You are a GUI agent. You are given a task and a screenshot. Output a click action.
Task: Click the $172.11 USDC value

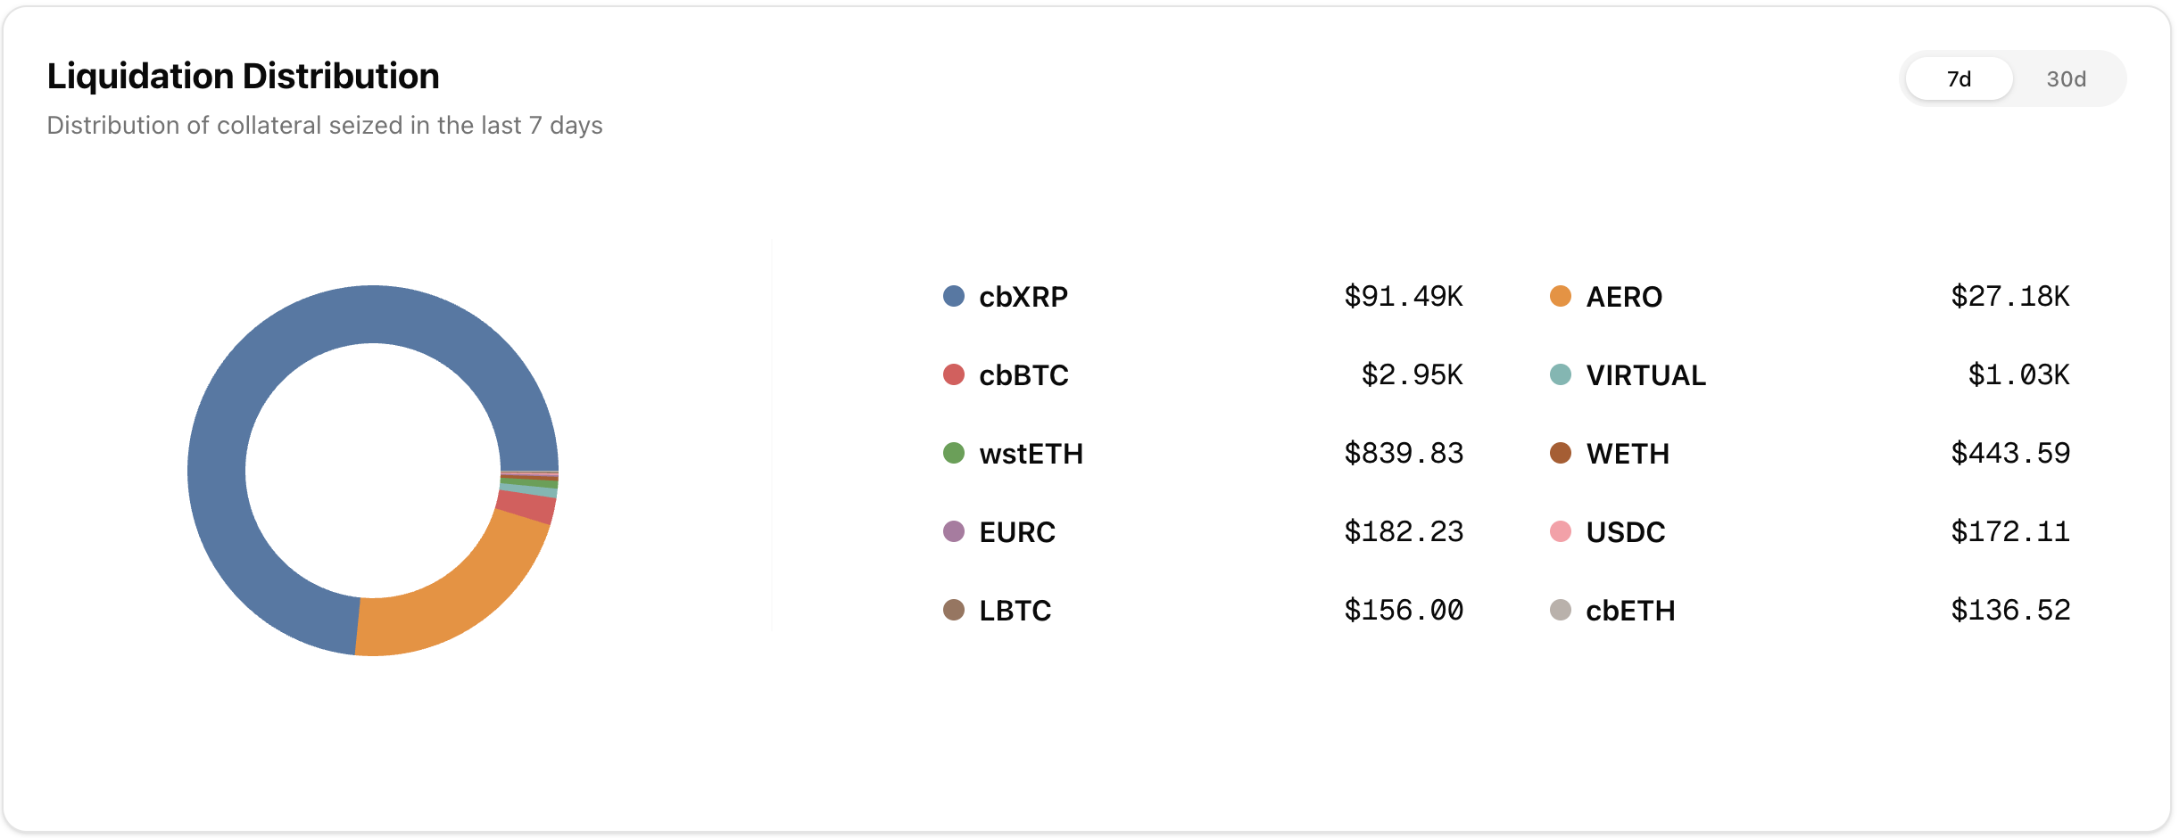point(2009,532)
